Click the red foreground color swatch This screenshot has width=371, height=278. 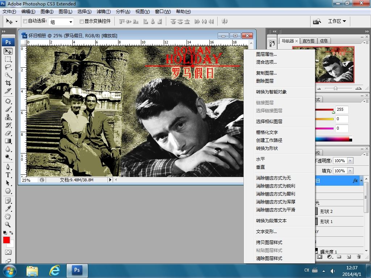tap(7, 240)
